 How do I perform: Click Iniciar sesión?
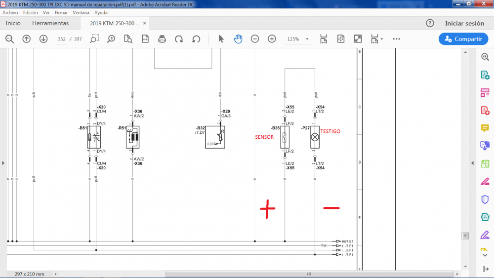point(464,23)
